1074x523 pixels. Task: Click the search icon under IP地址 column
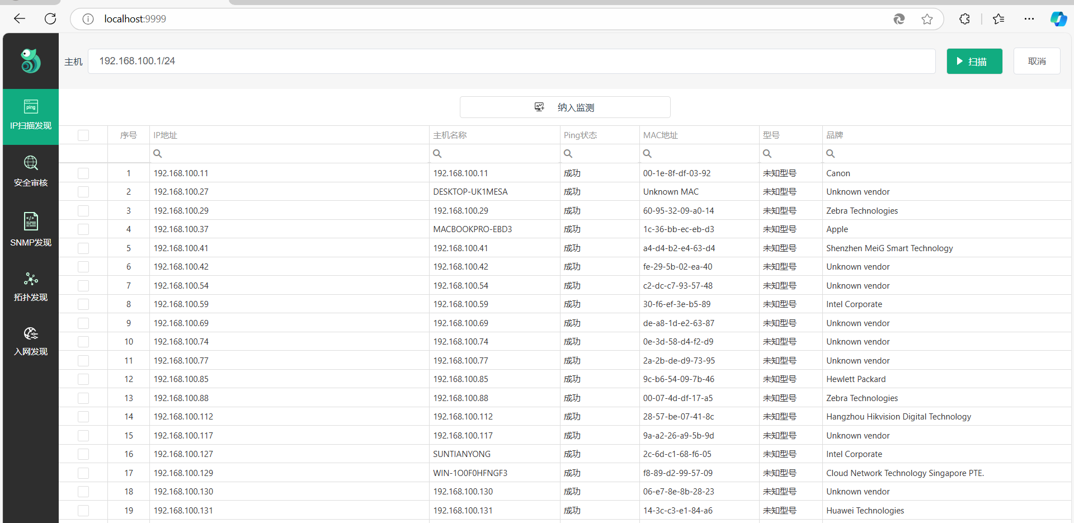click(158, 154)
